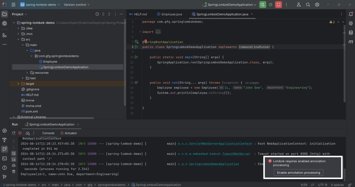Open the Version control dropdown
This screenshot has height=187, width=355.
point(76,5)
